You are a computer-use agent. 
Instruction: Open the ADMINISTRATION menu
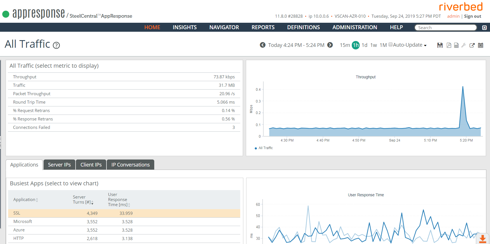pyautogui.click(x=355, y=27)
